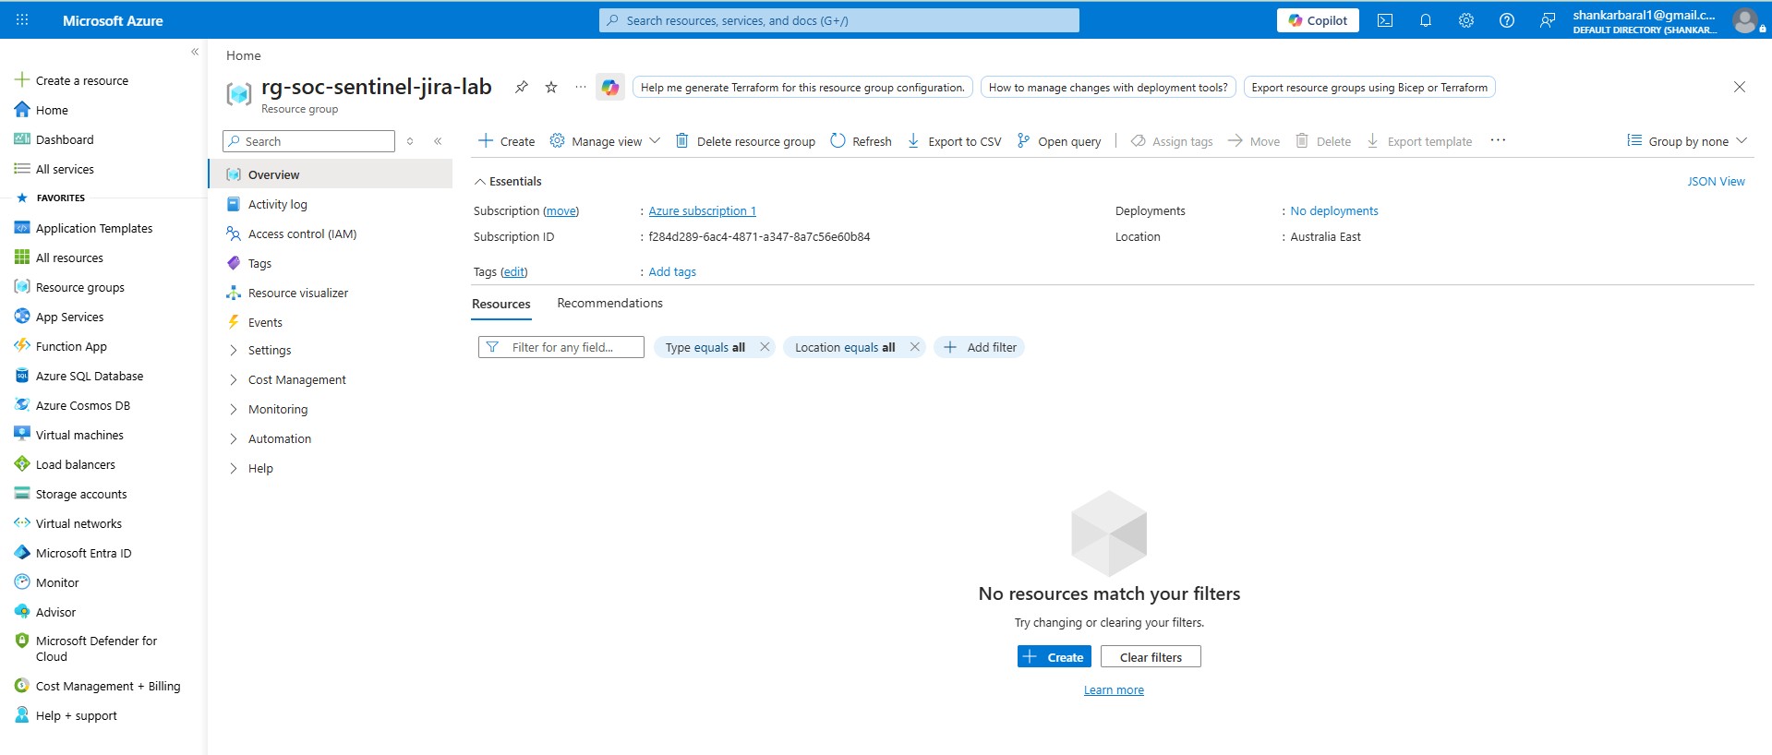
Task: Open the JSON View link
Action: coord(1716,181)
